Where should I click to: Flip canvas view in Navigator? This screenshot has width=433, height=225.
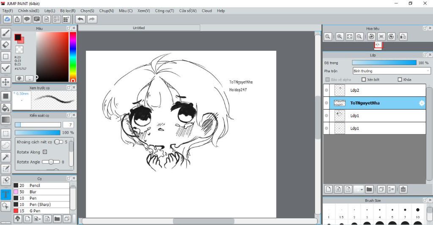(x=403, y=36)
